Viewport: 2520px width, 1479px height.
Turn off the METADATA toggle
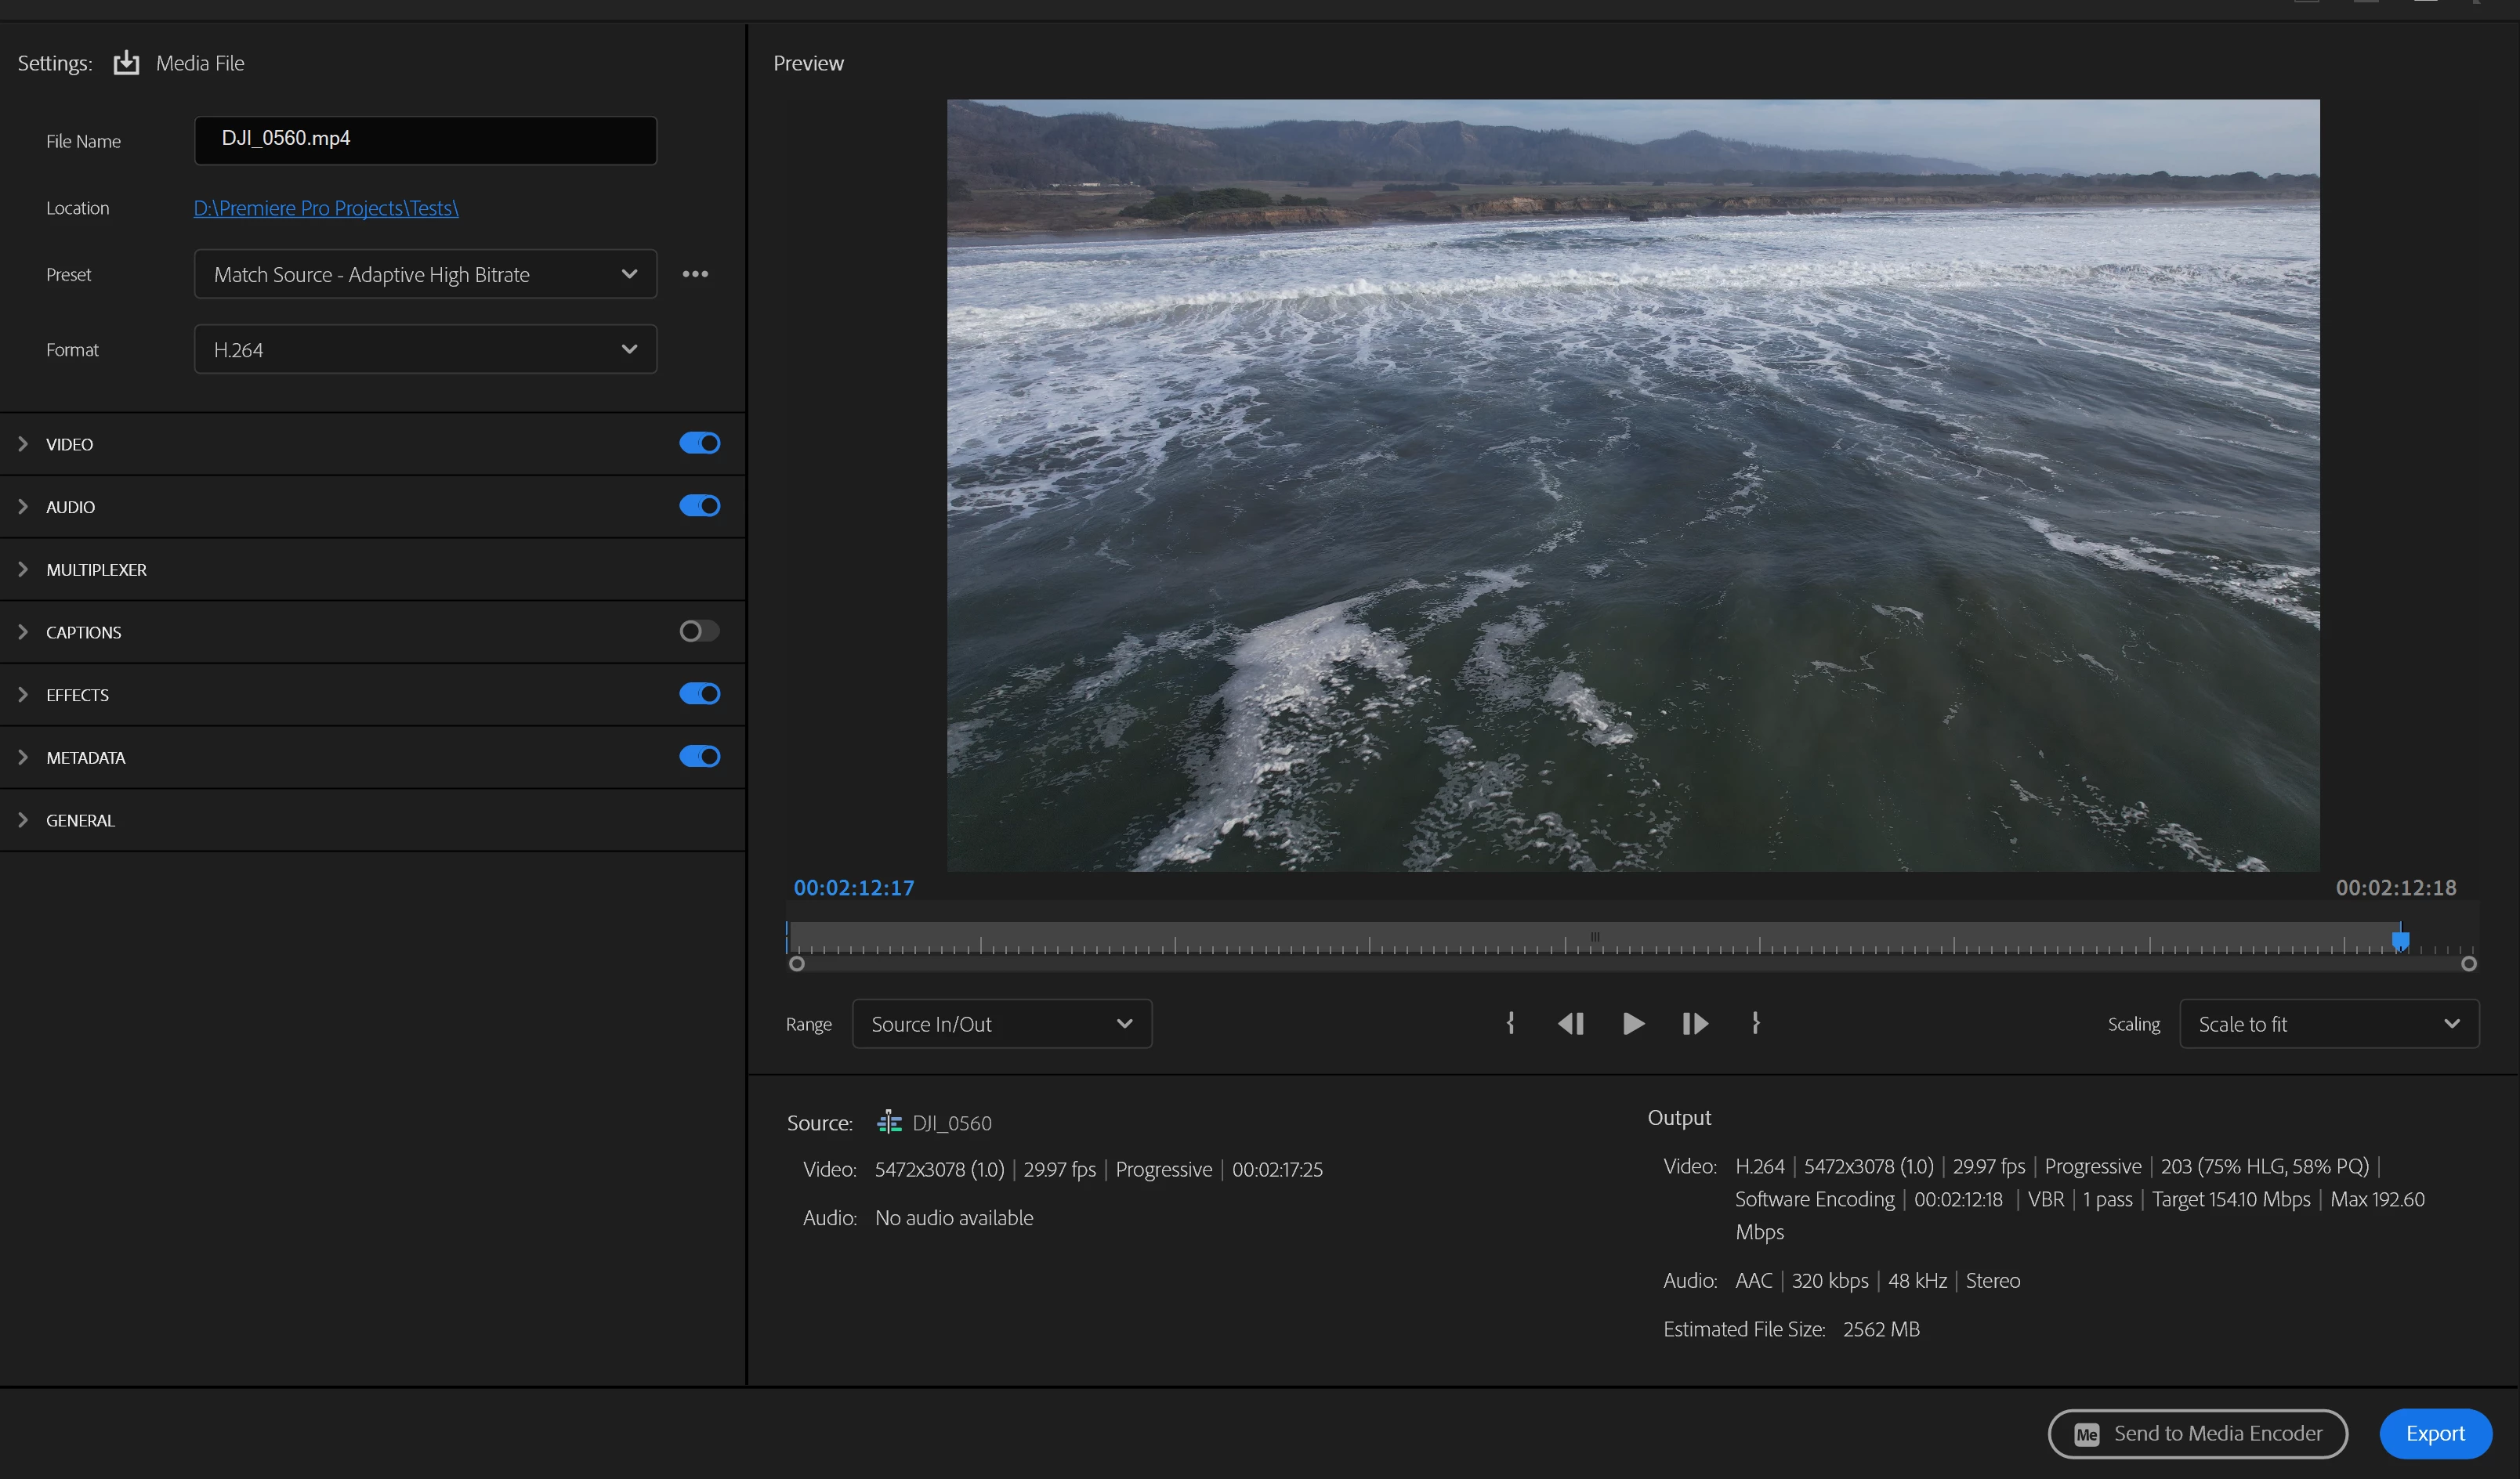[699, 757]
